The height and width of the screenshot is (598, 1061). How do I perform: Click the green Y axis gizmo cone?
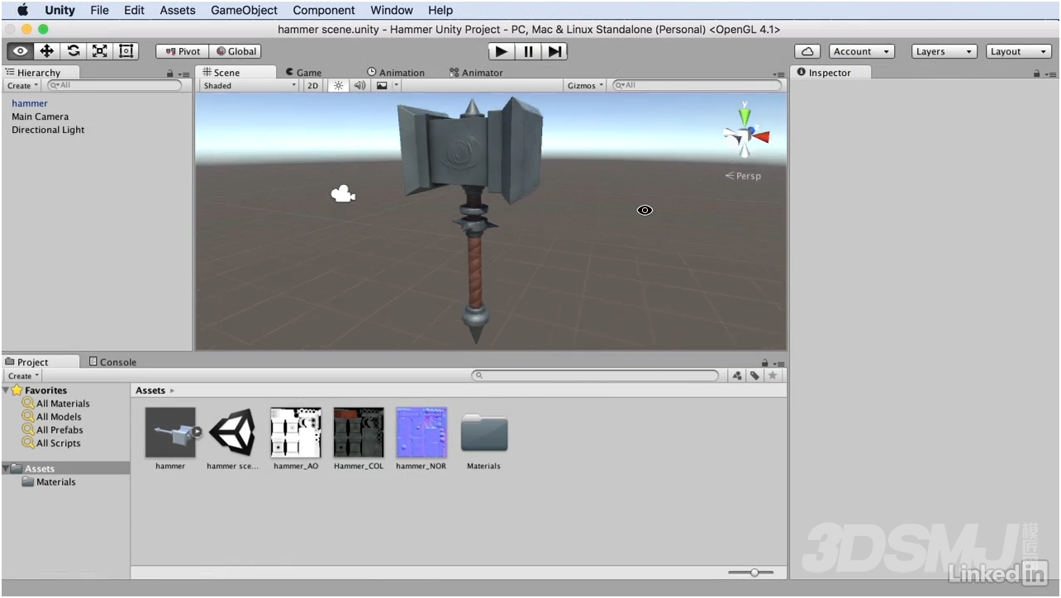pyautogui.click(x=745, y=115)
